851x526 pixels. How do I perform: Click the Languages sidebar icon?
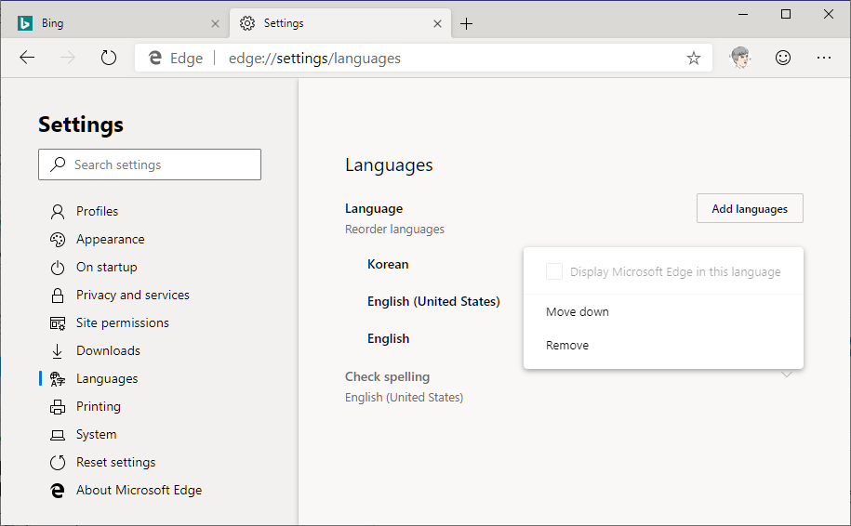tap(58, 379)
